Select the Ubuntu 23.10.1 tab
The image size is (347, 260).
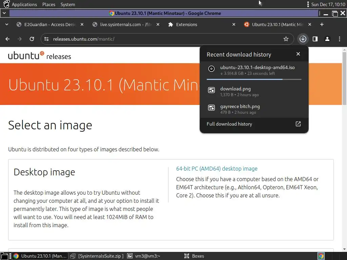(278, 24)
